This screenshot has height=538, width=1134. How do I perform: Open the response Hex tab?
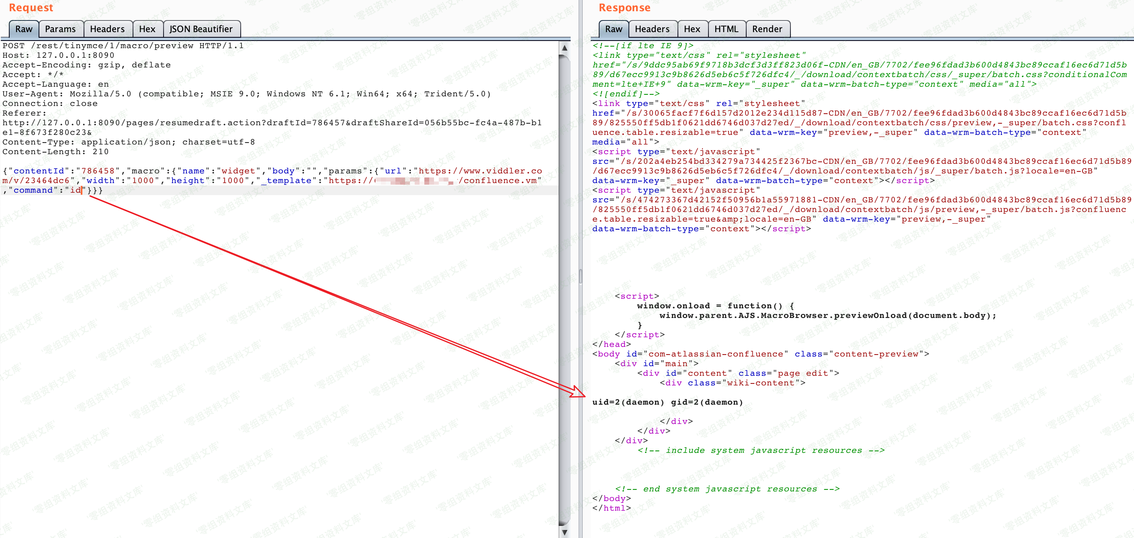click(692, 29)
